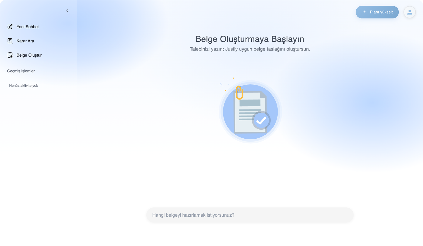Click the Henüz aktivite yok text

[24, 85]
